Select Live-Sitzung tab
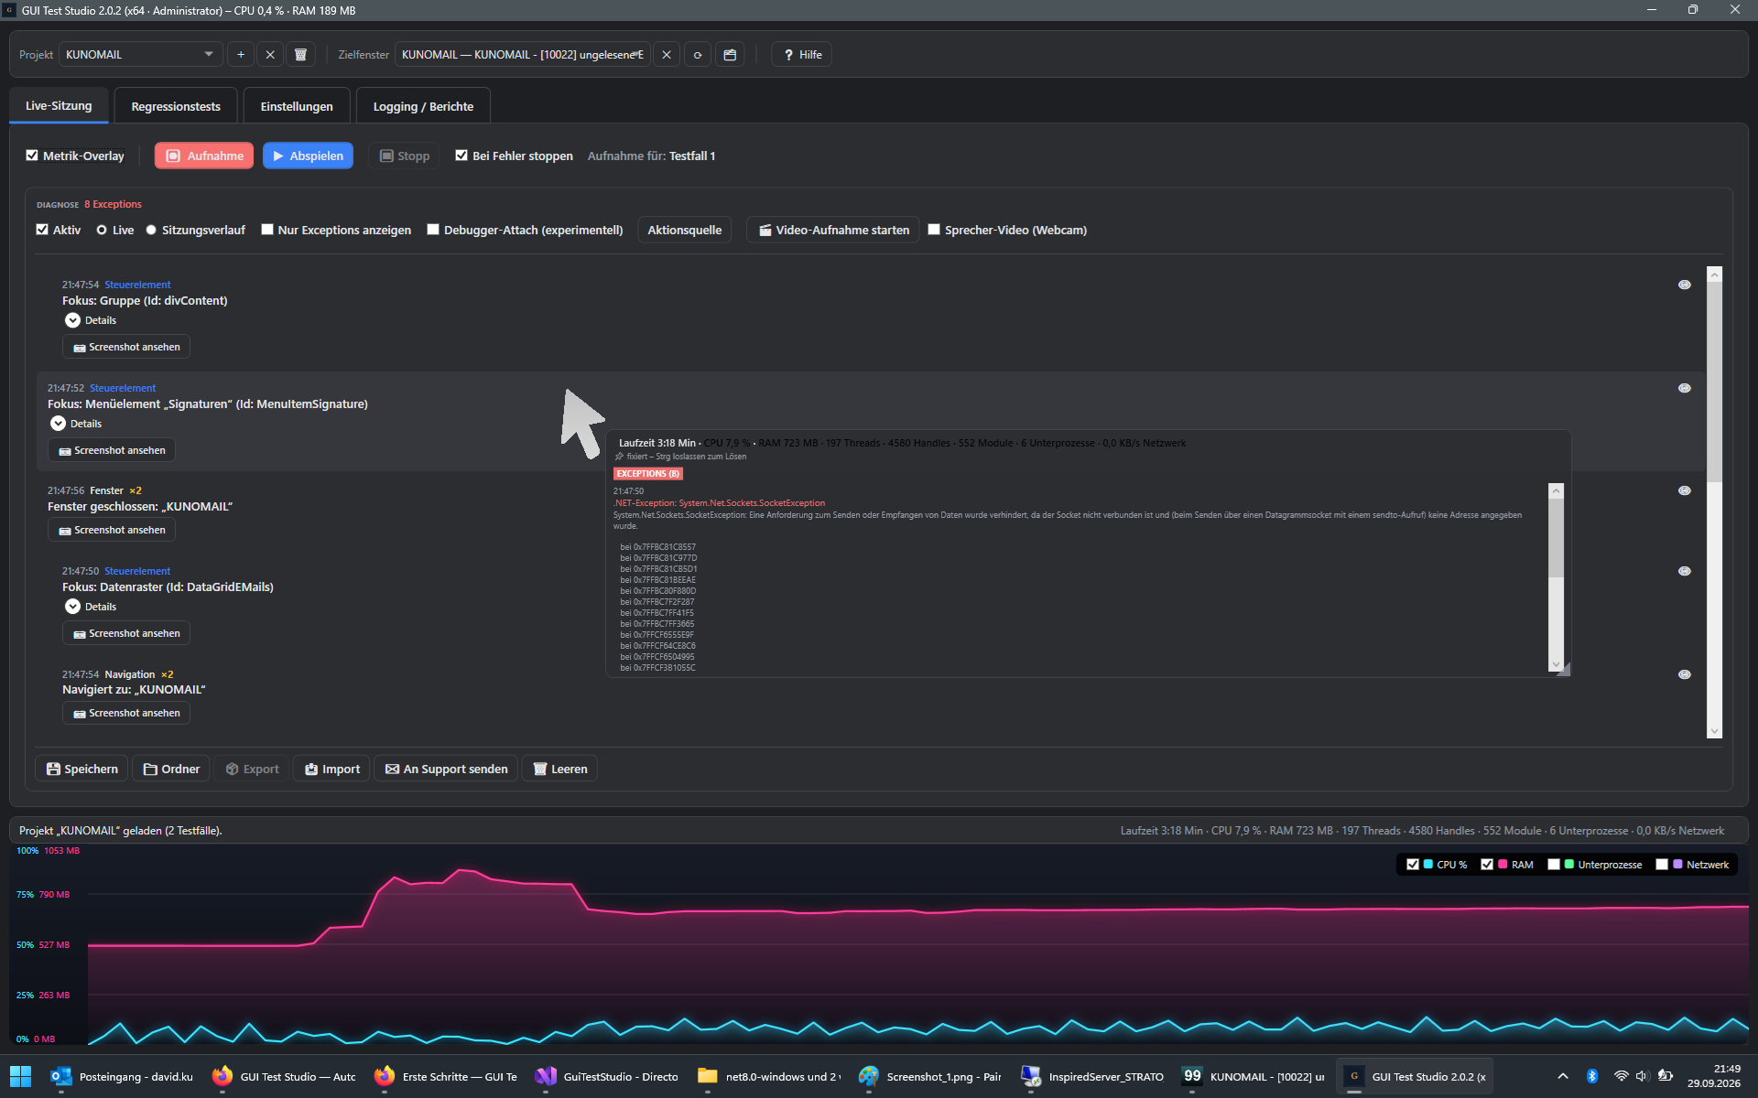The height and width of the screenshot is (1098, 1758). tap(59, 106)
